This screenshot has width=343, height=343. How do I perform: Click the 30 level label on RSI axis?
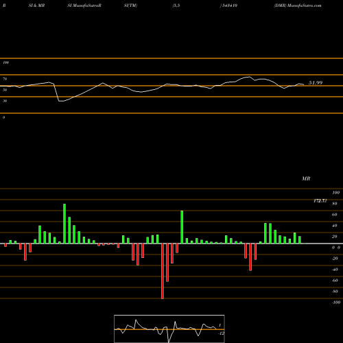tap(5, 101)
